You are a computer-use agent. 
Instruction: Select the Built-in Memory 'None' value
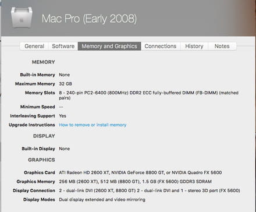pyautogui.click(x=65, y=75)
